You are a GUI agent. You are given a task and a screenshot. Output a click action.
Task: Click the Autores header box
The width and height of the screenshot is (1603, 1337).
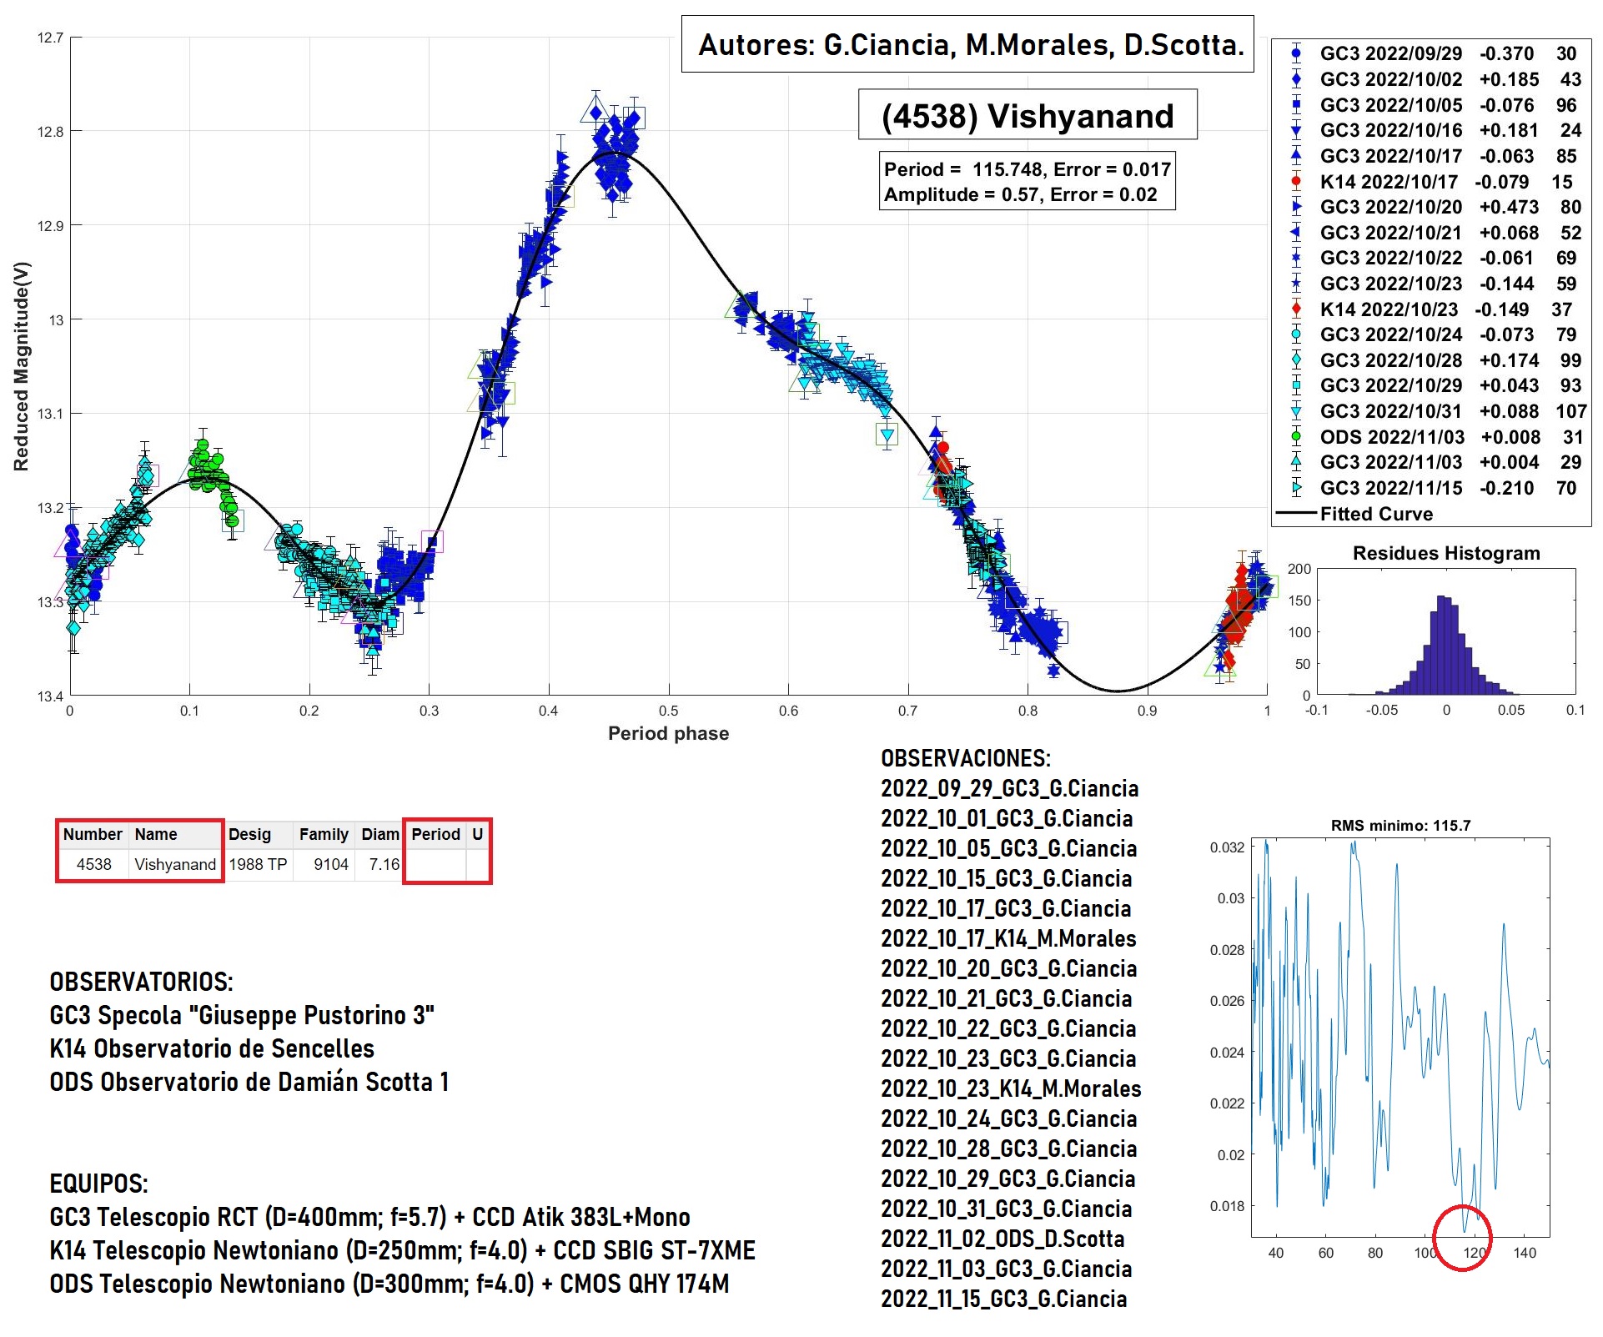coord(967,44)
